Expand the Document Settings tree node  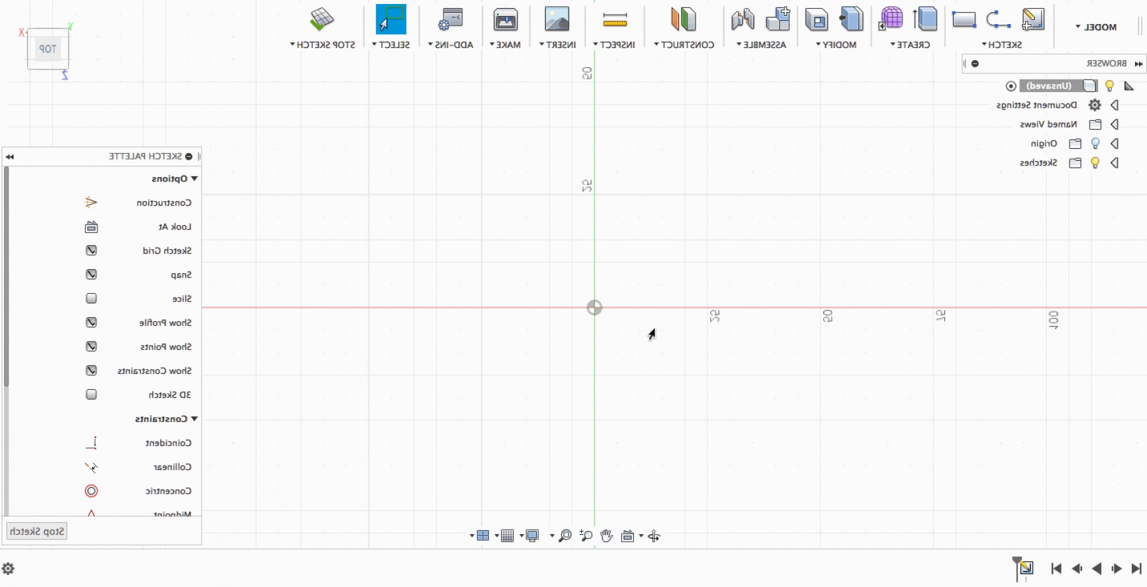[x=1114, y=105]
